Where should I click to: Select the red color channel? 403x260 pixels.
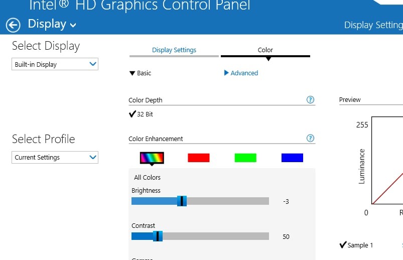(198, 158)
